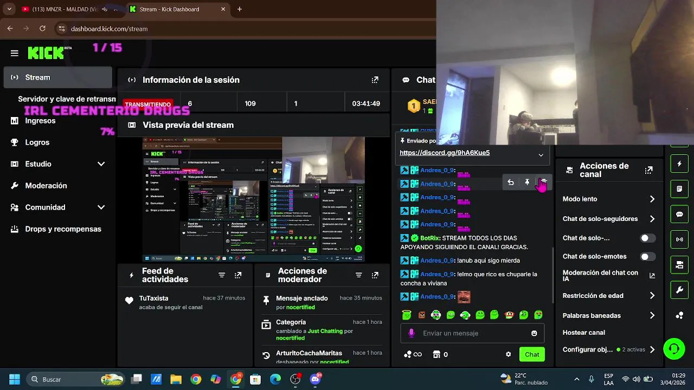The image size is (694, 390).
Task: Click the camera icon in right toolbar
Action: point(679,265)
